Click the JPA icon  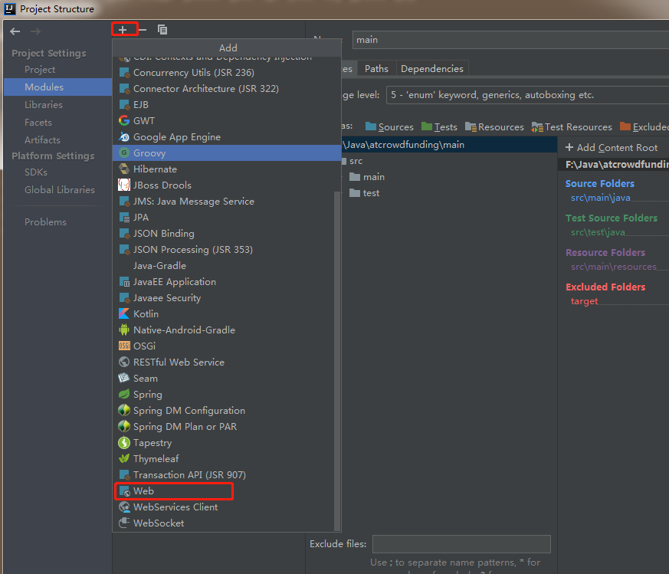(124, 218)
